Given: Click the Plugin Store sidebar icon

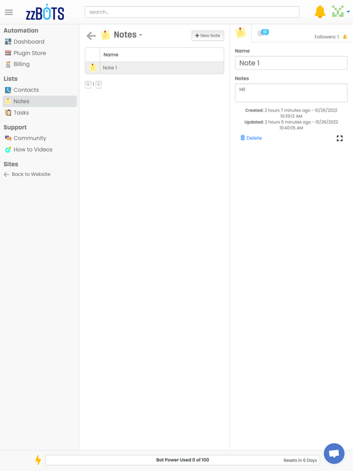Looking at the screenshot, I should (x=8, y=53).
